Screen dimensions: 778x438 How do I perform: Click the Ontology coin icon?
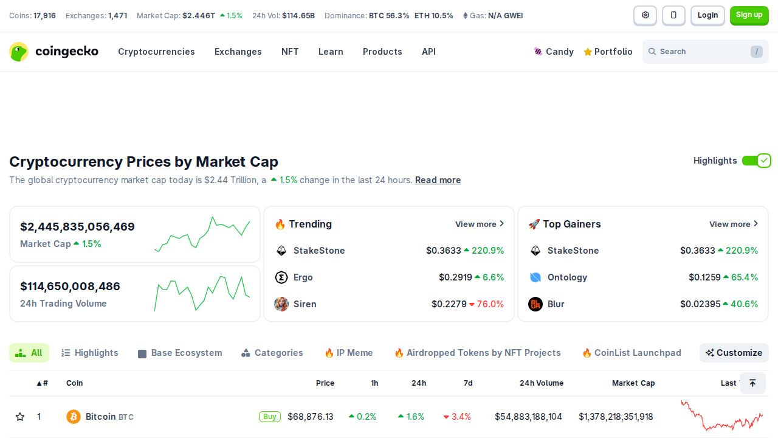pyautogui.click(x=535, y=277)
